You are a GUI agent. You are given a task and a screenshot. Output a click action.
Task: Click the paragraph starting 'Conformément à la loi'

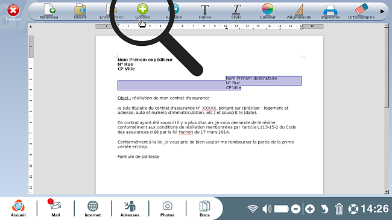pyautogui.click(x=206, y=144)
